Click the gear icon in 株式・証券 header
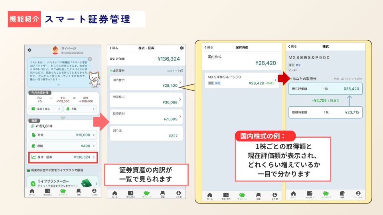The height and width of the screenshot is (215, 383). [182, 48]
